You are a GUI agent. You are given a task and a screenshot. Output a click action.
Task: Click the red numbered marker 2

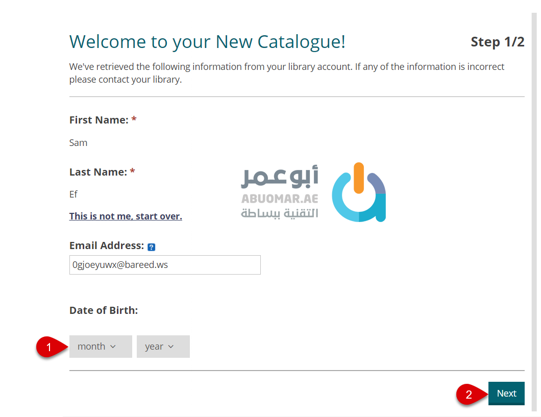[469, 394]
